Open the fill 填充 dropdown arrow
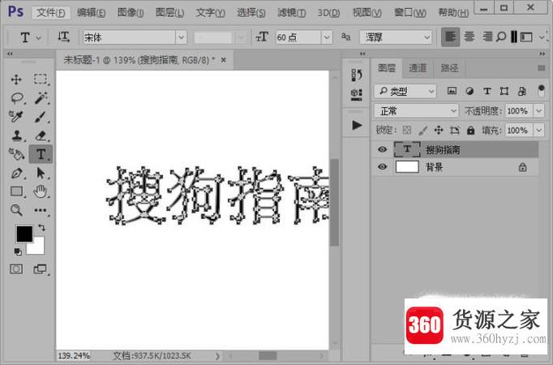The width and height of the screenshot is (553, 365). [539, 131]
